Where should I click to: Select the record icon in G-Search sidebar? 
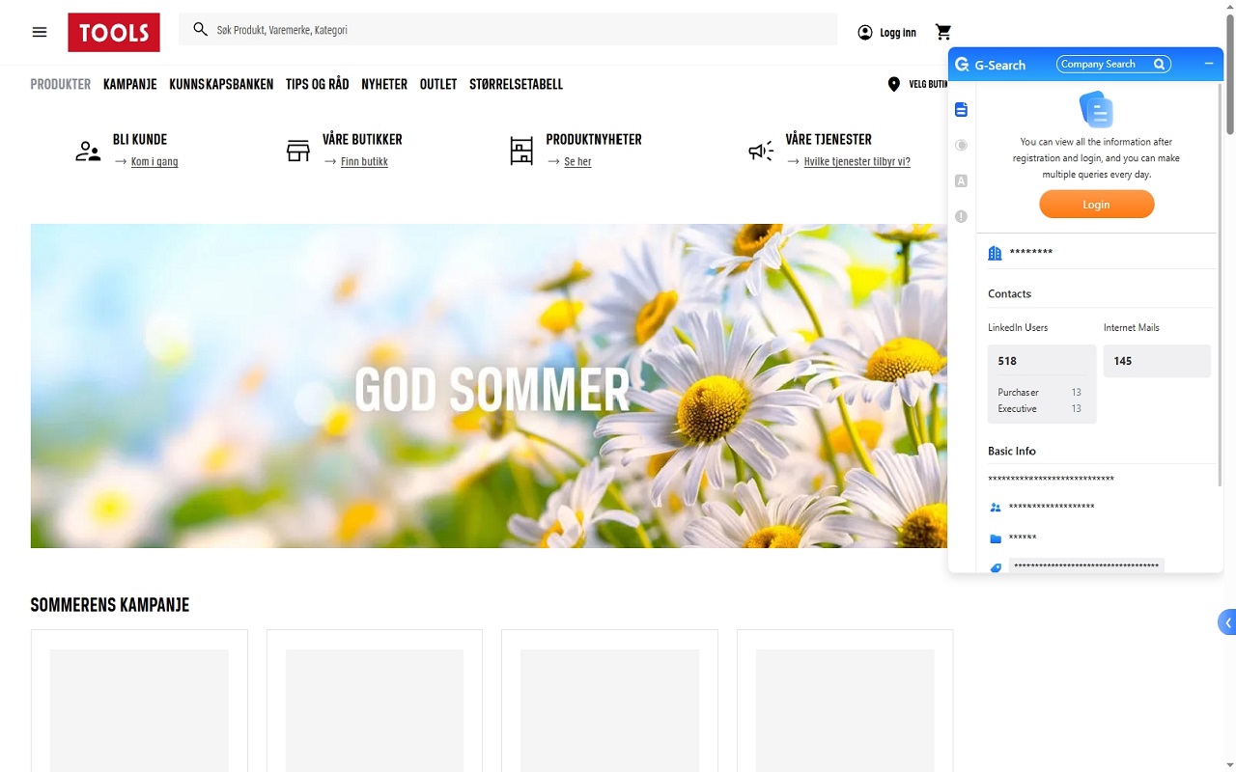click(x=961, y=145)
